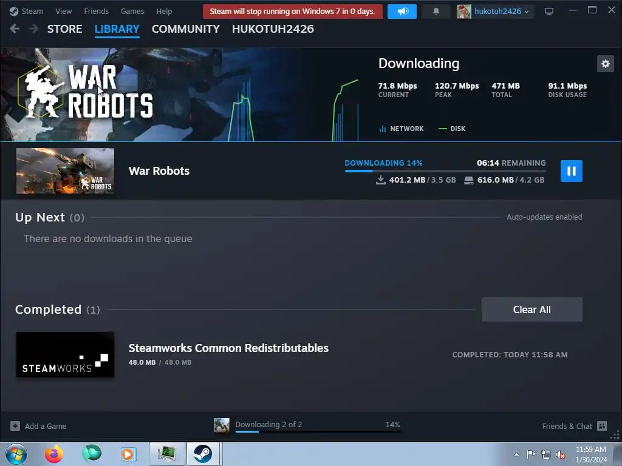
Task: Click the network tray icon
Action: [x=546, y=454]
